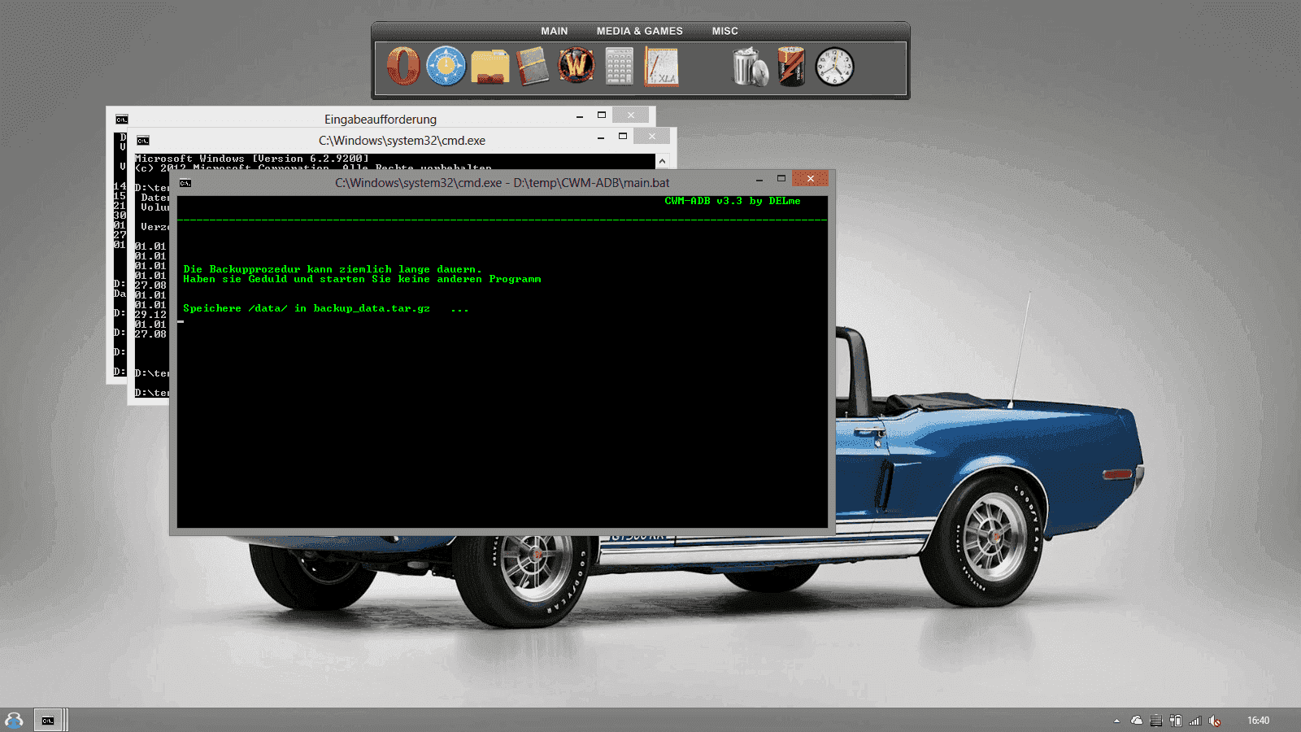The height and width of the screenshot is (732, 1301).
Task: Open system menu icon of middle cmd.exe window
Action: (143, 141)
